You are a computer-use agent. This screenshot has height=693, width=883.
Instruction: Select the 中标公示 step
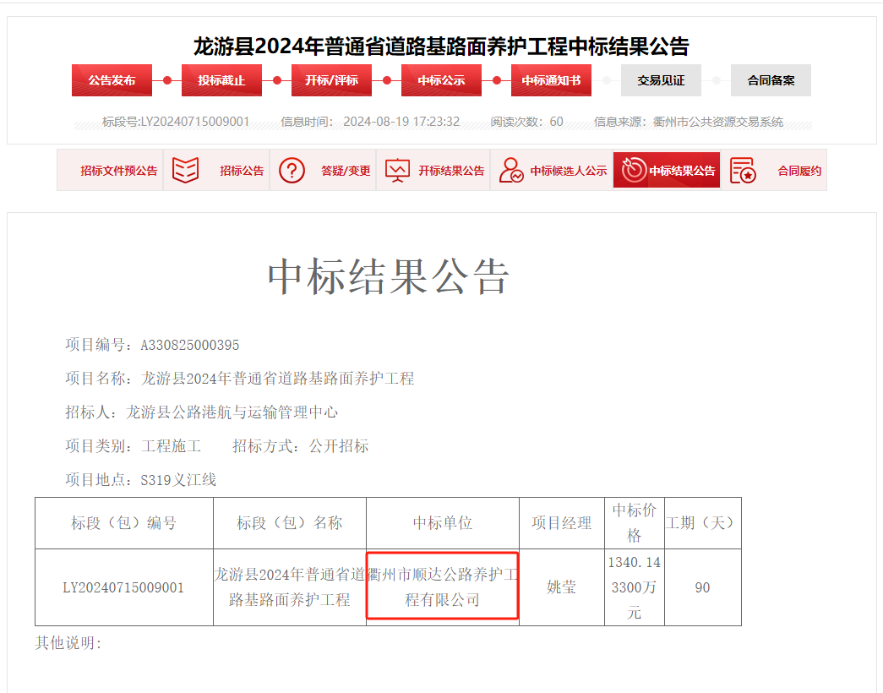coord(441,80)
